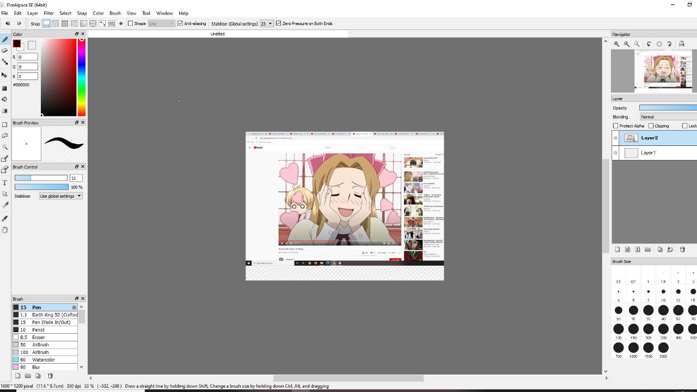Open Brush Control Stabilizer dropdown
This screenshot has width=697, height=392.
(x=61, y=196)
